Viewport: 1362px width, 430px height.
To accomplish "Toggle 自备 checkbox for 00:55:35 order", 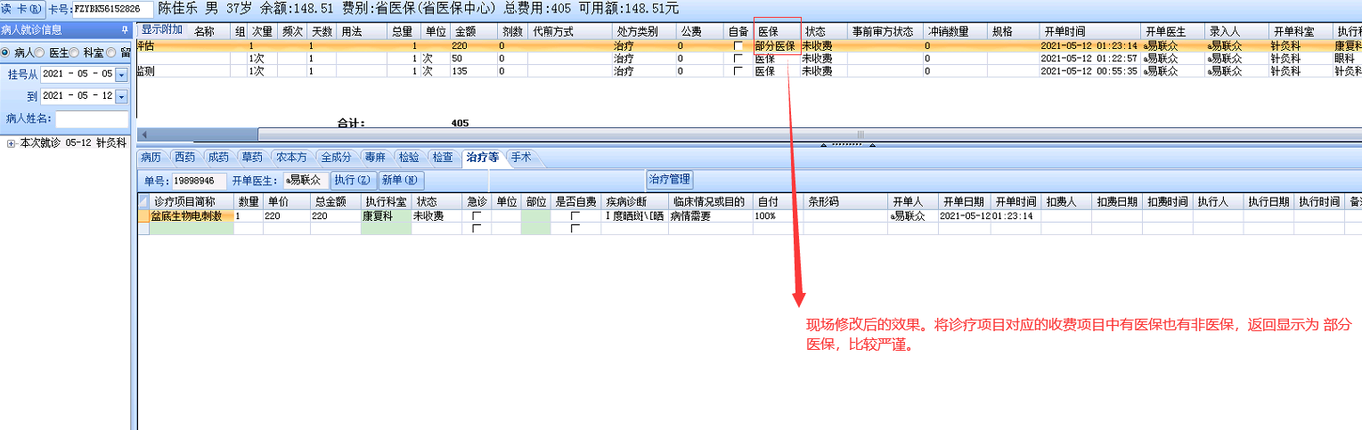I will (x=737, y=71).
